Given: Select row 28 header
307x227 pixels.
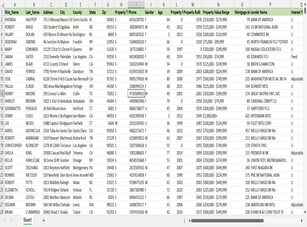Looking at the screenshot, I should pyautogui.click(x=2, y=212).
